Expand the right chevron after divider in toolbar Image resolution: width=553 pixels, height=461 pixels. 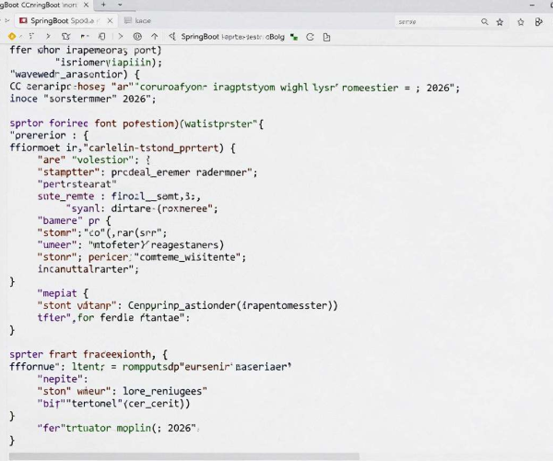(x=121, y=36)
